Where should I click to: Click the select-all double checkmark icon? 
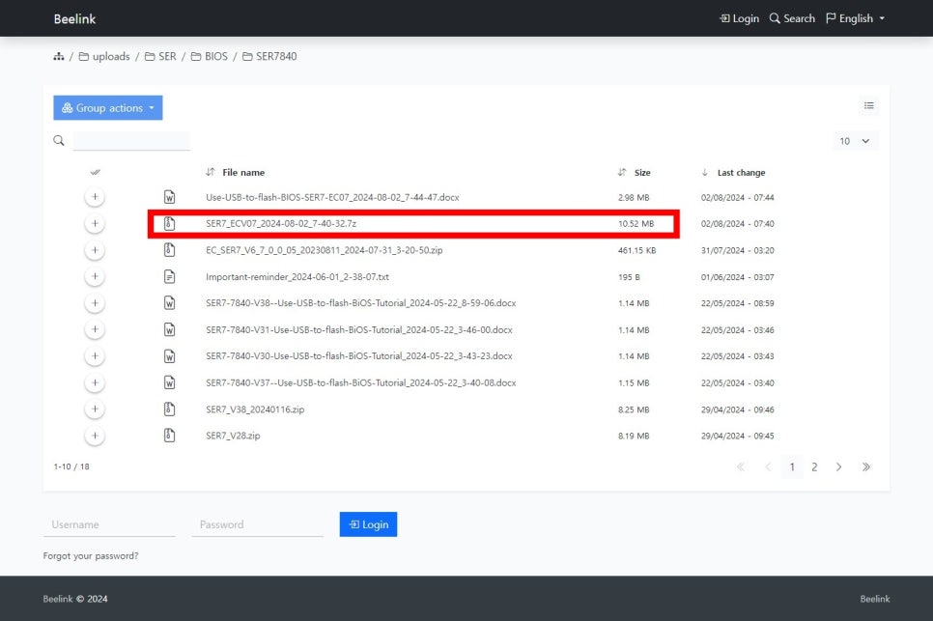(95, 173)
